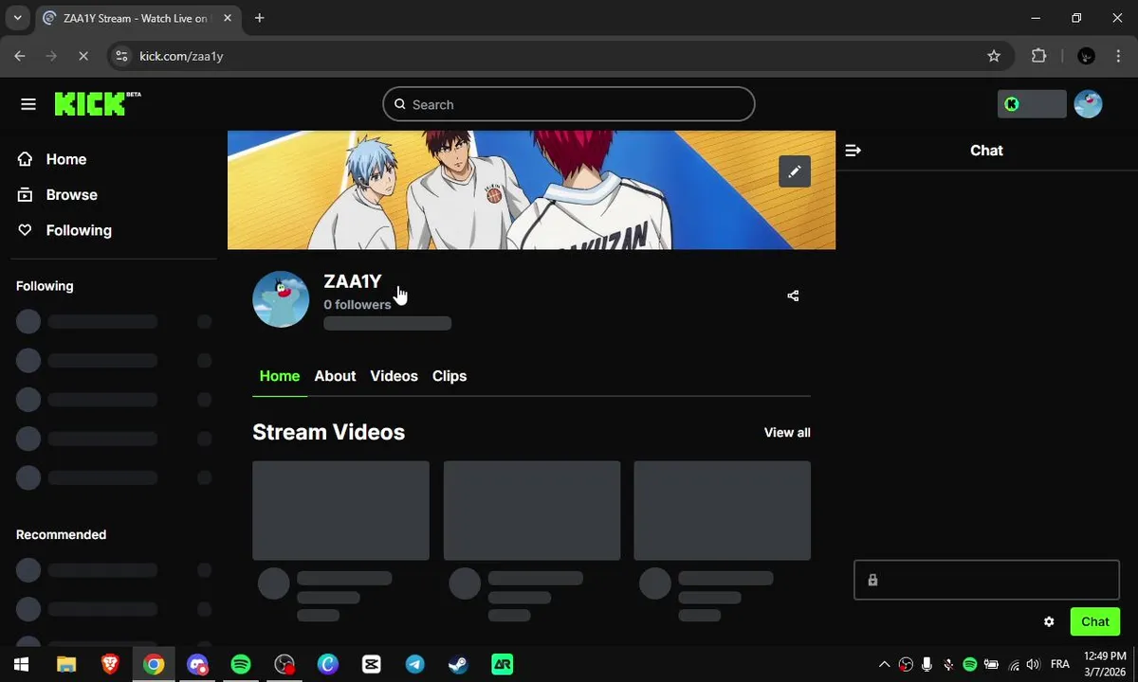
Task: Open the user profile avatar menu
Action: coord(1088,104)
